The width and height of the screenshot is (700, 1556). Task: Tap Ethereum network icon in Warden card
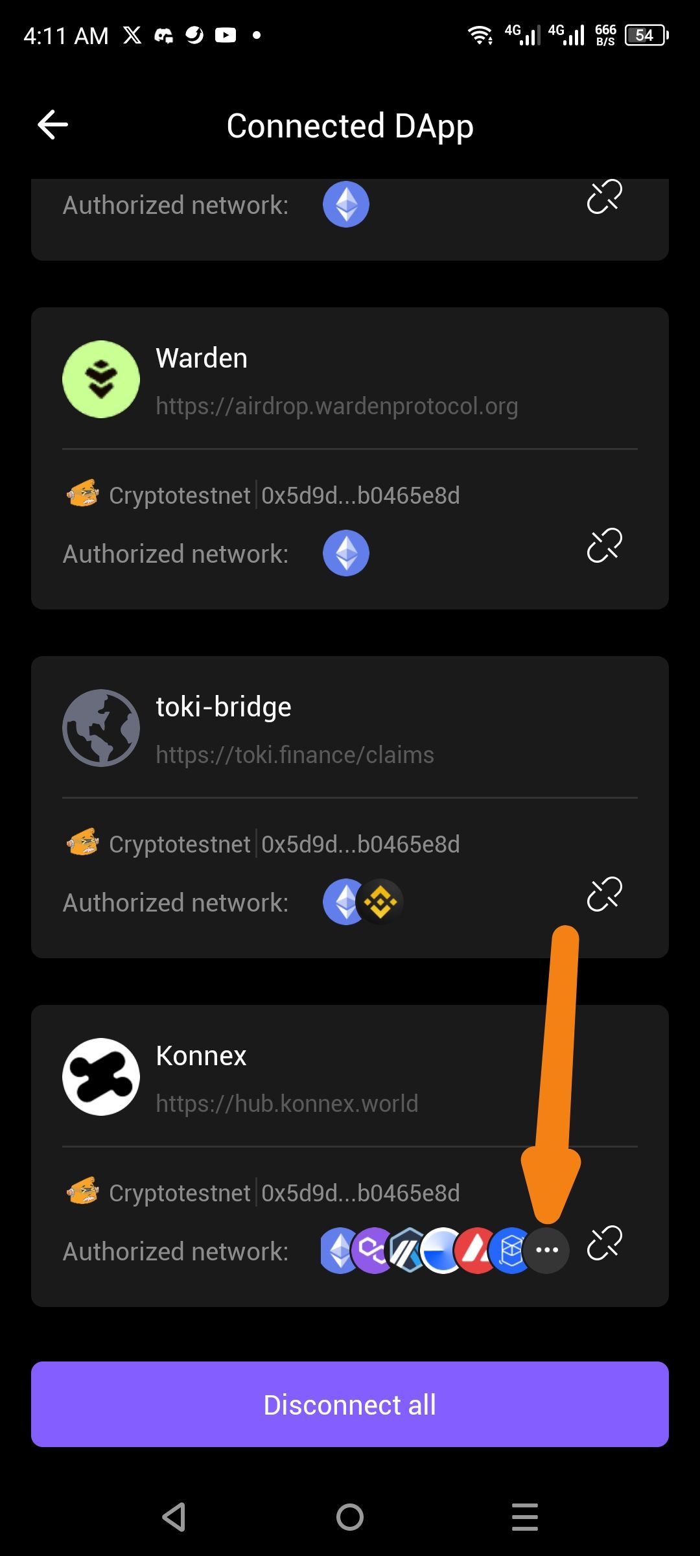tap(346, 553)
